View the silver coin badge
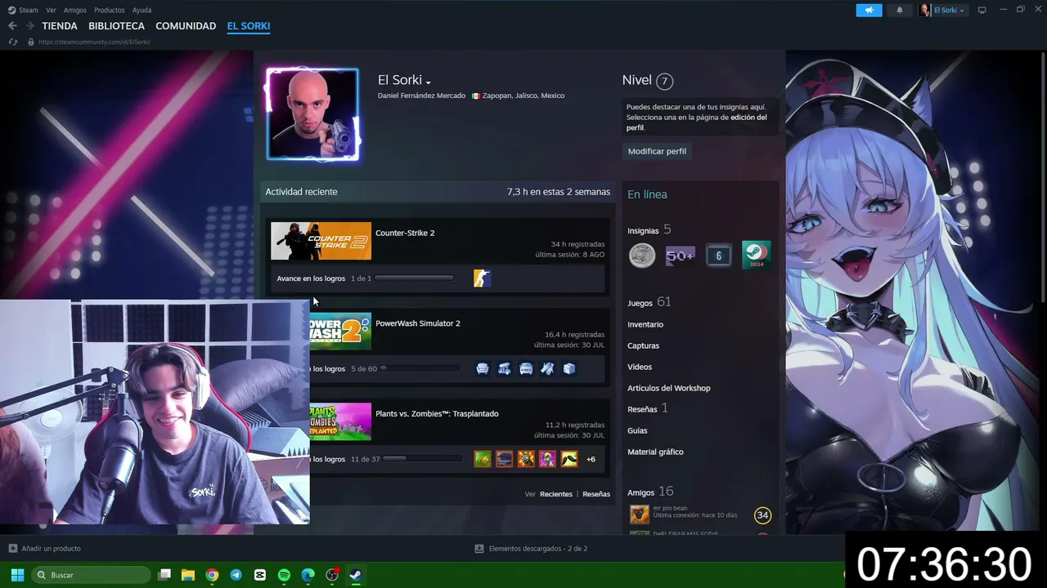Screen dimensions: 1047x588 coord(642,256)
